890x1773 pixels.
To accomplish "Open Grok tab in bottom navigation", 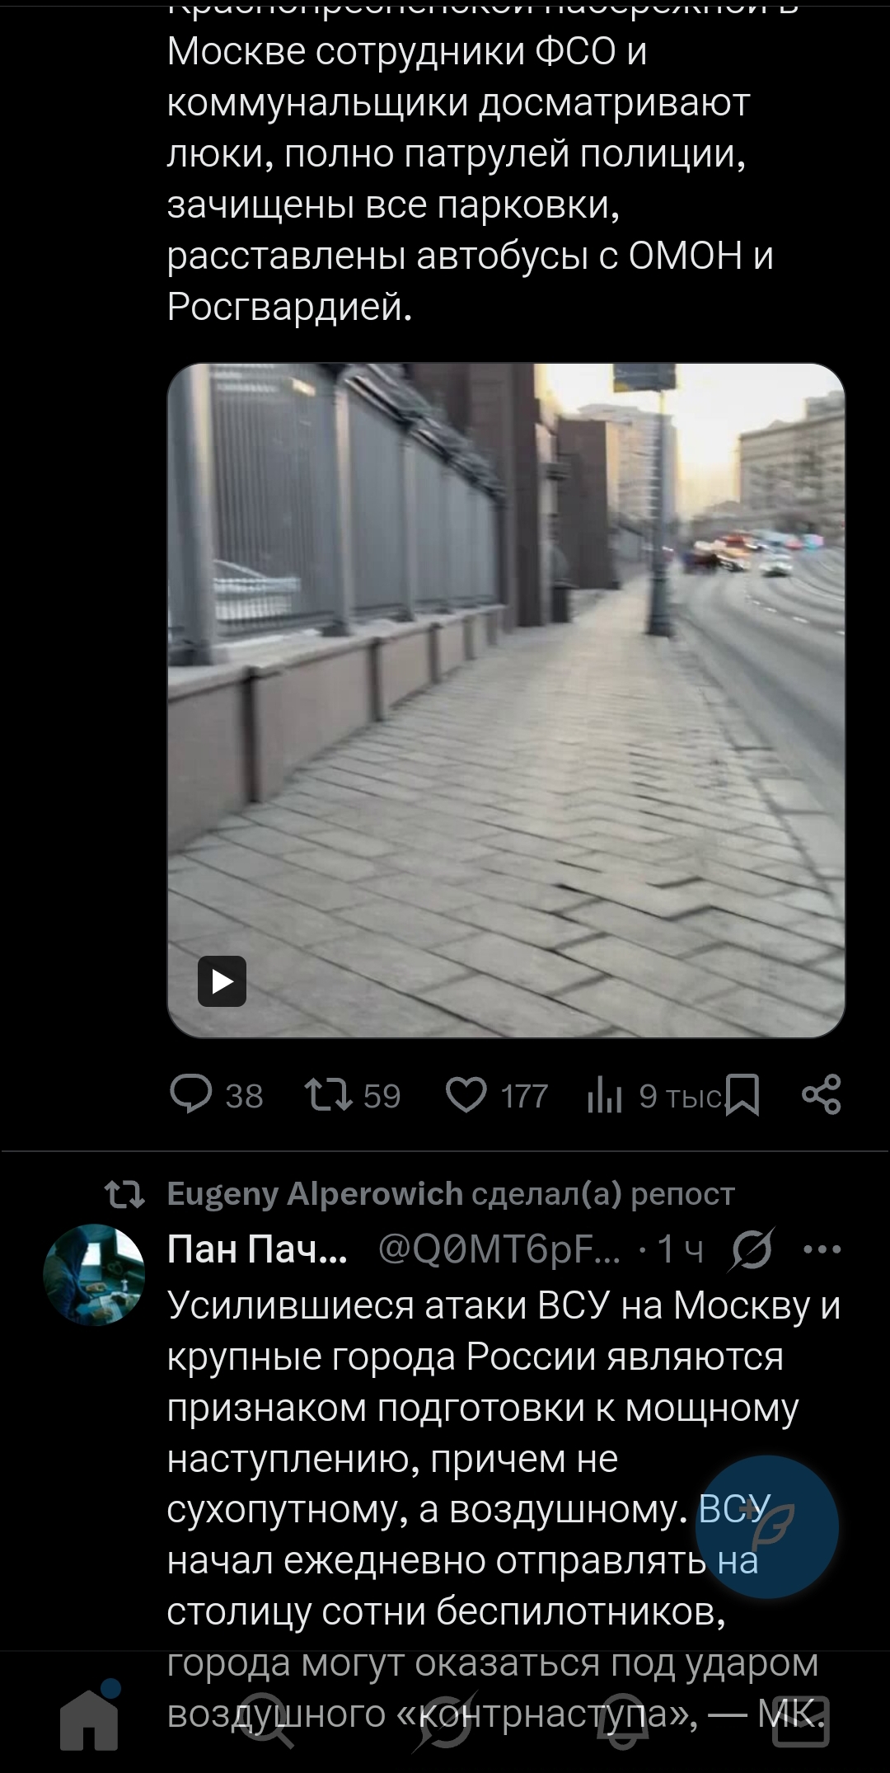I will pos(445,1719).
